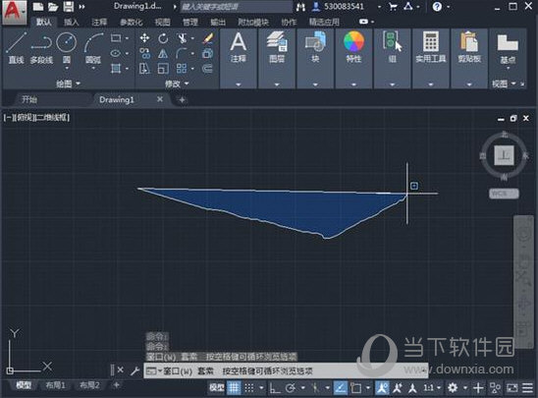Click the AutoCAD application menu button
538x398 pixels.
click(14, 12)
